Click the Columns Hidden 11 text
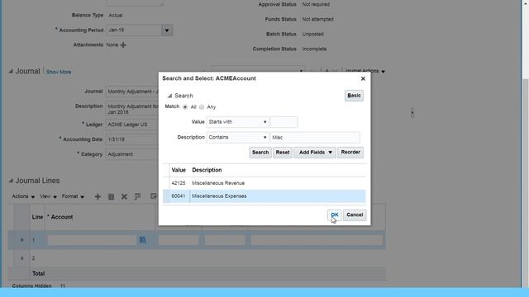The image size is (529, 297). tap(39, 286)
